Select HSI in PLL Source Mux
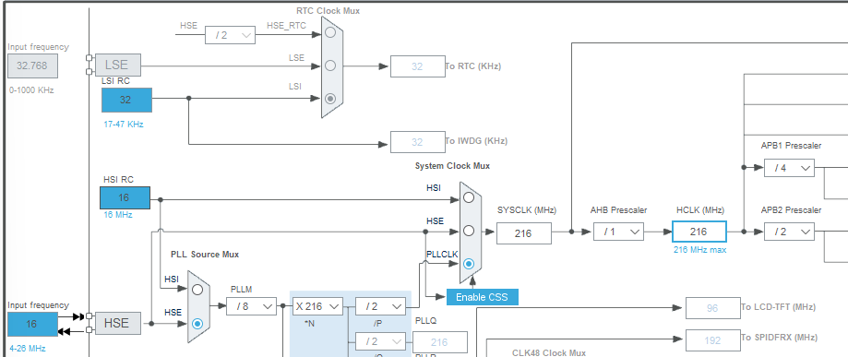 [197, 290]
